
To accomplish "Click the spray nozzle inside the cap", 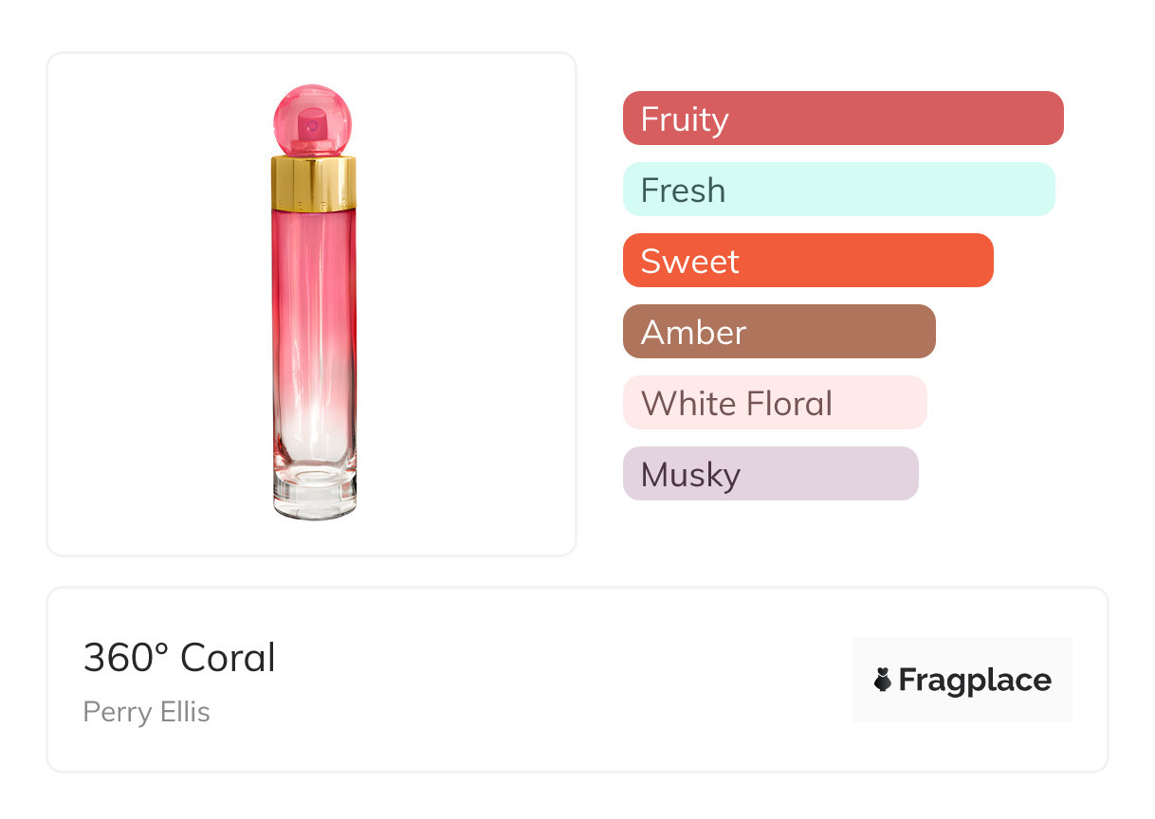I will click(312, 127).
